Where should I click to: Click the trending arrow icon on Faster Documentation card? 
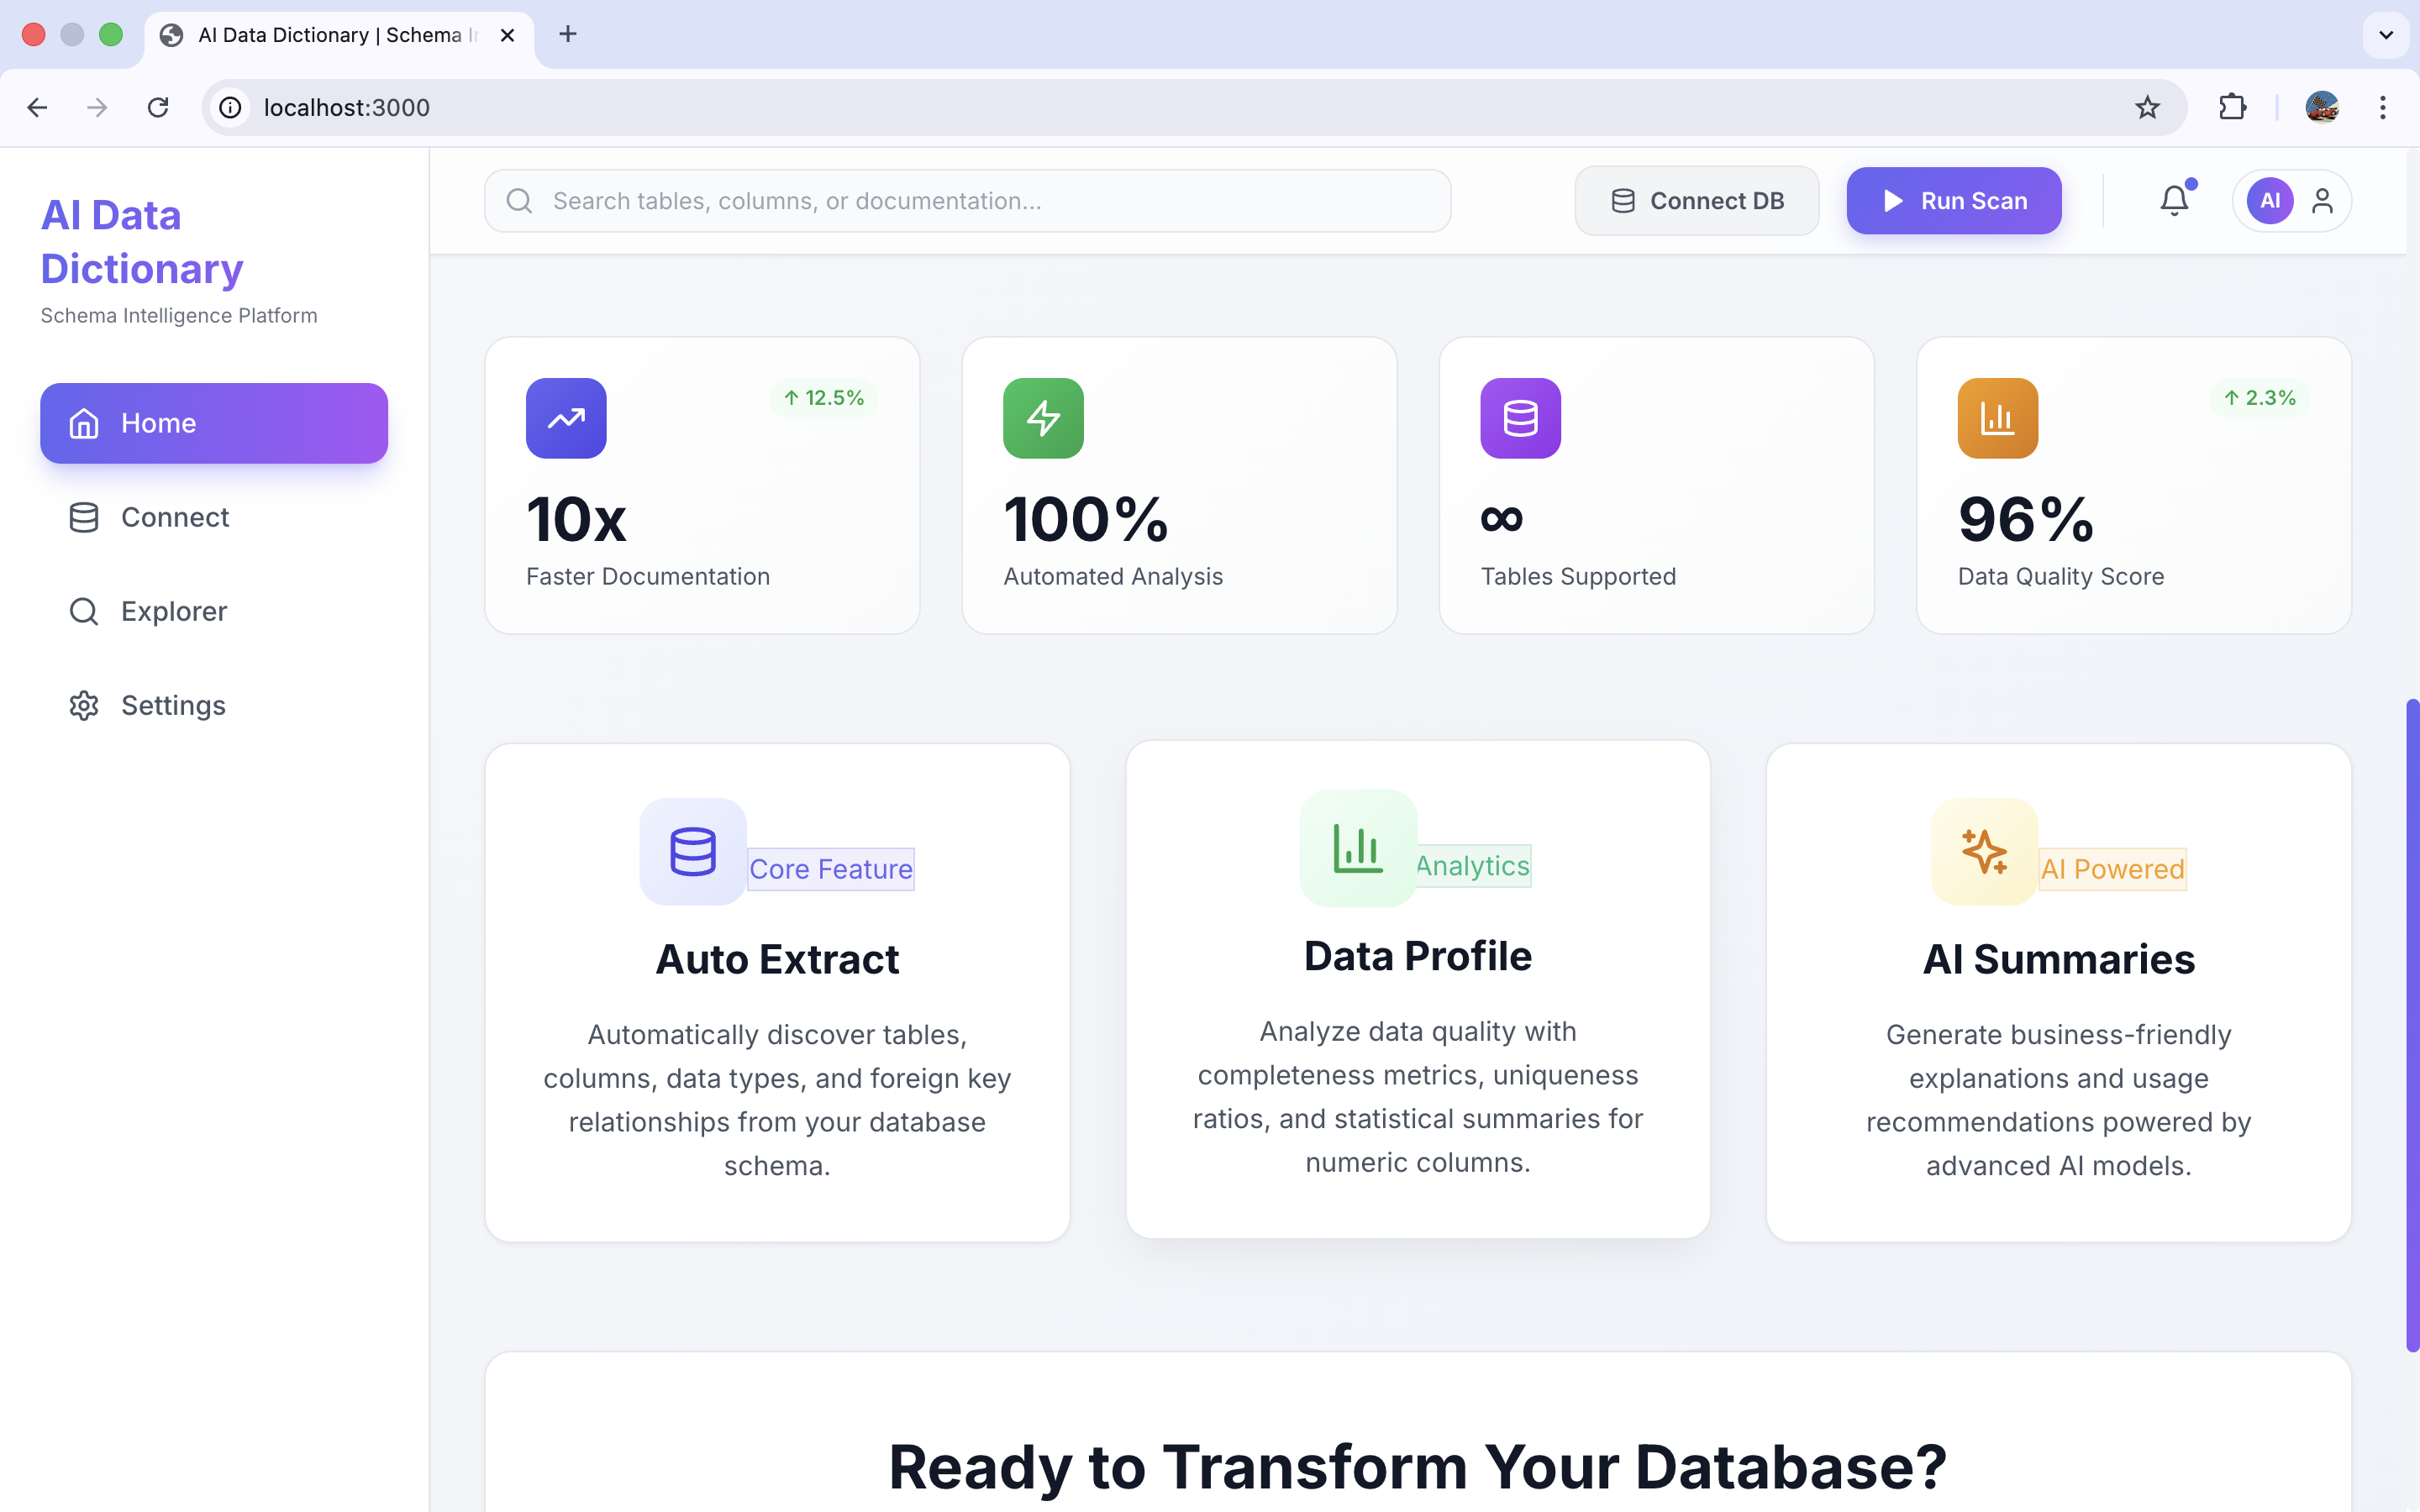tap(565, 418)
